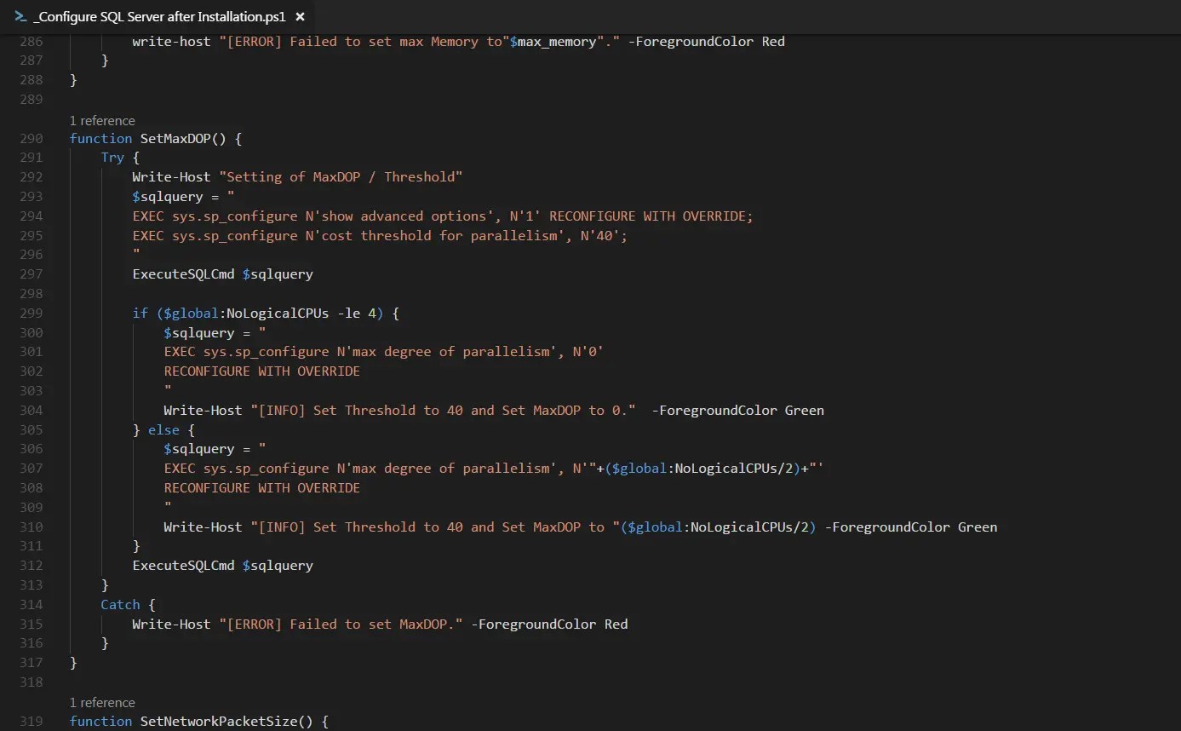Open the 1 reference CodeLens above SetNetworkPacketSize
Screen dimensions: 1181x731
click(100, 702)
